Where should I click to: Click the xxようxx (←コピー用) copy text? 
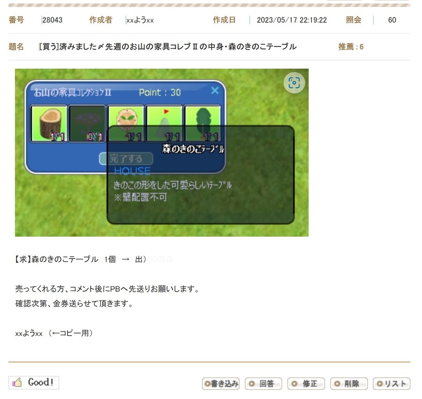click(x=54, y=334)
